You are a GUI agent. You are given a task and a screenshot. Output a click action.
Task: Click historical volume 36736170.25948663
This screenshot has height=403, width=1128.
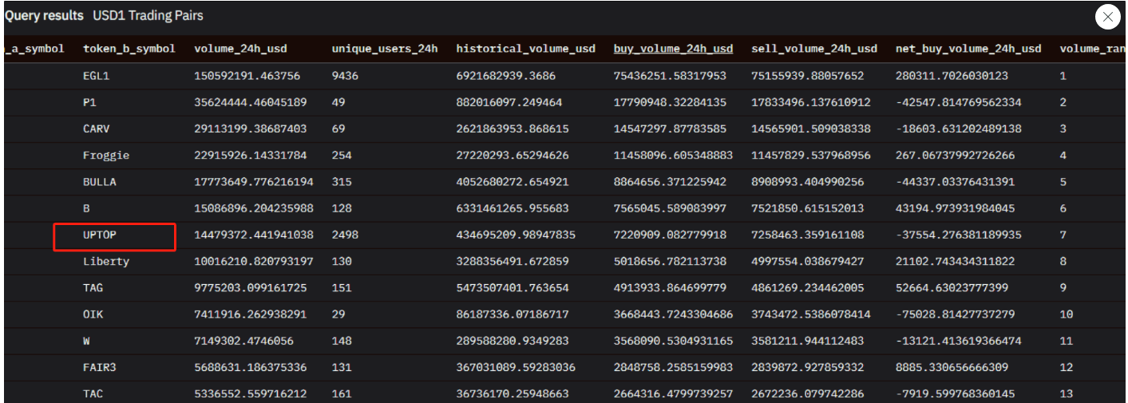pos(512,393)
